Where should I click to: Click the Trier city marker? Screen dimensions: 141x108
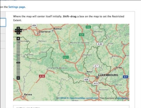(115, 69)
